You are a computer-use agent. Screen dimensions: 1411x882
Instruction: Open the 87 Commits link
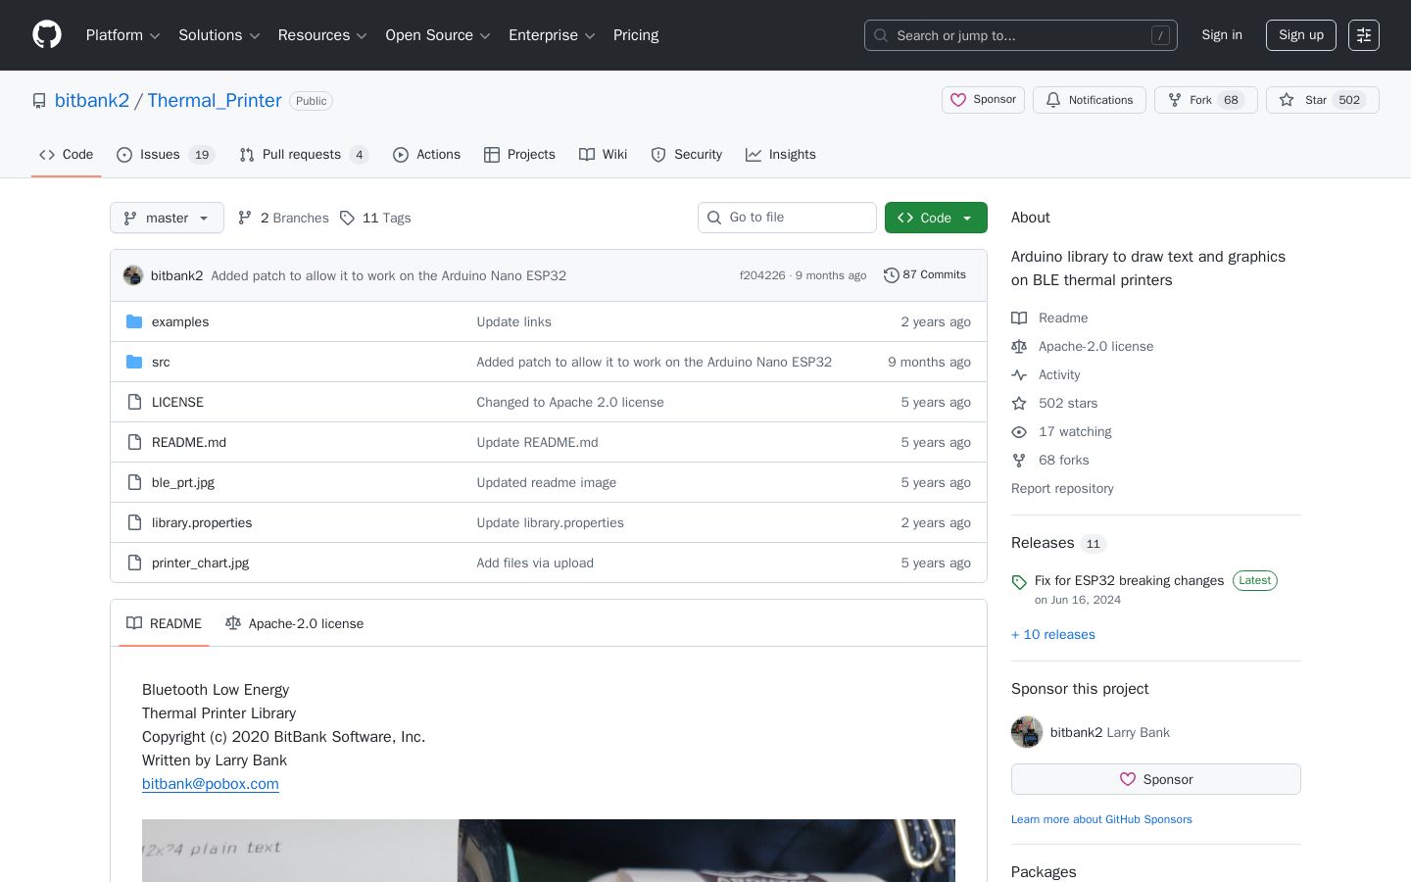(x=925, y=275)
